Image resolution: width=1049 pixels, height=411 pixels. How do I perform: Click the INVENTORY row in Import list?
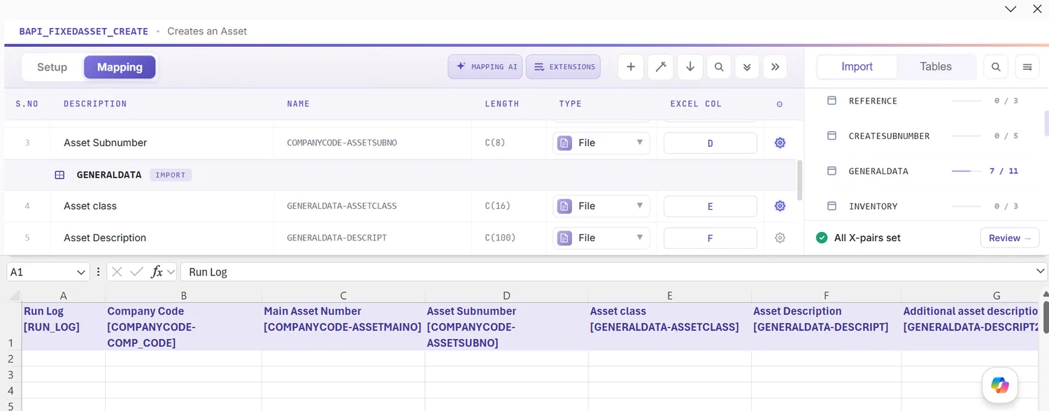click(x=923, y=206)
